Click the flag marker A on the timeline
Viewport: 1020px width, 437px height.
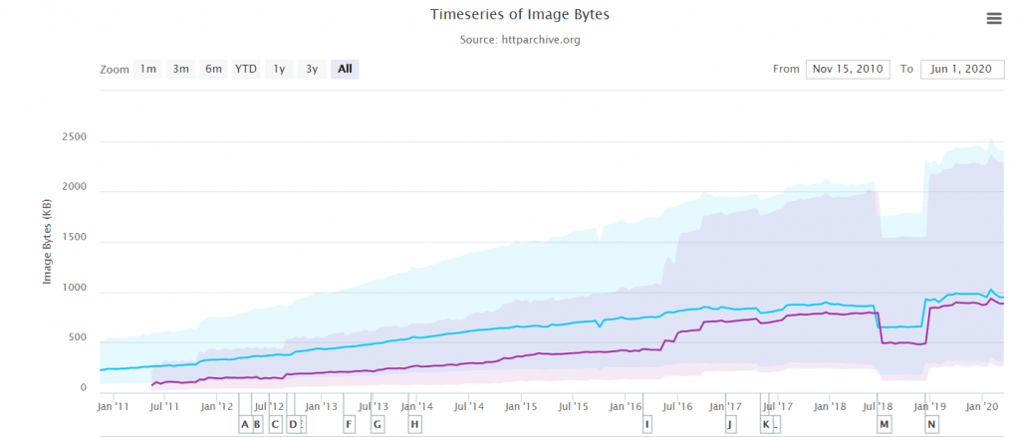tap(245, 424)
